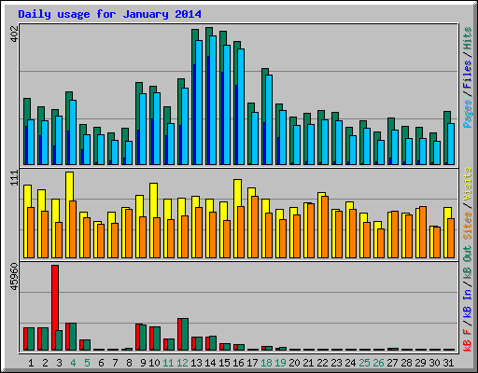Select the orange sites bar for day 29
Viewport: 478px width, 373px height.
click(423, 232)
